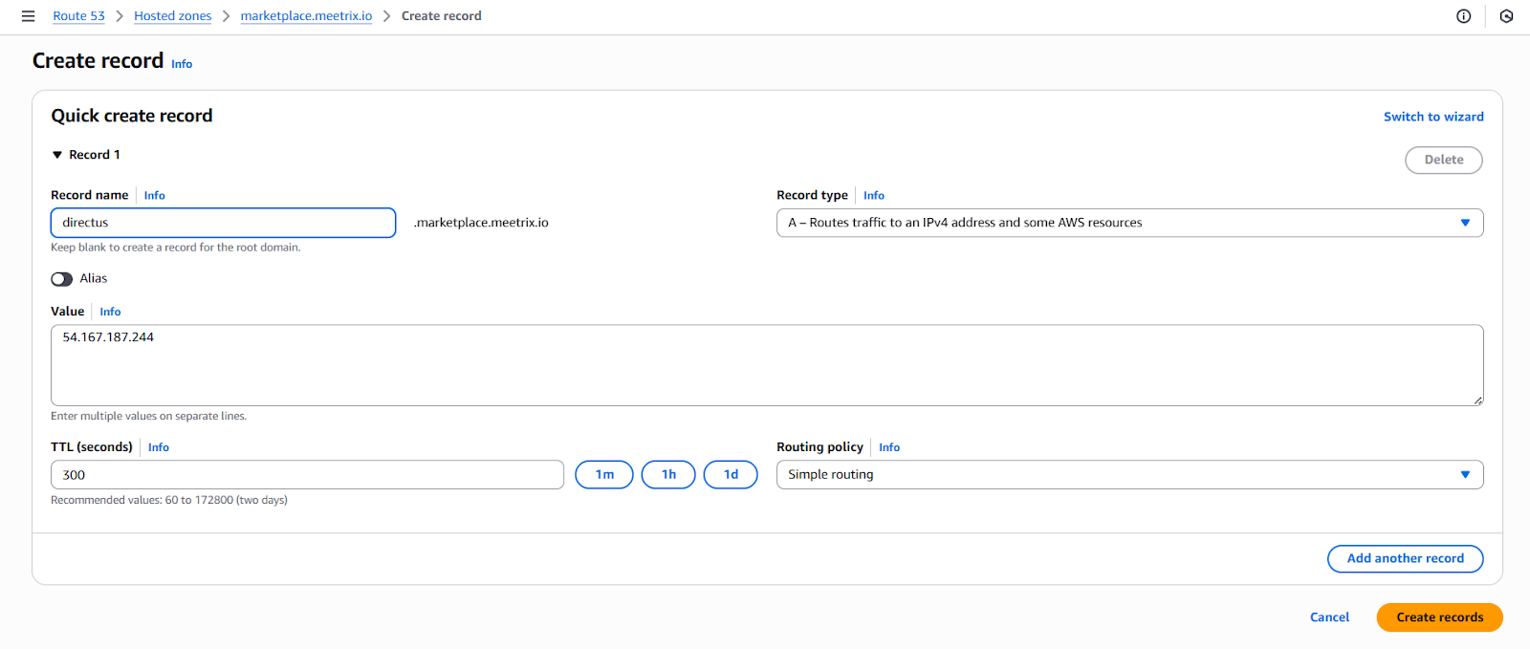Click the Value textarea resize handle
The image size is (1530, 649).
click(x=1477, y=400)
